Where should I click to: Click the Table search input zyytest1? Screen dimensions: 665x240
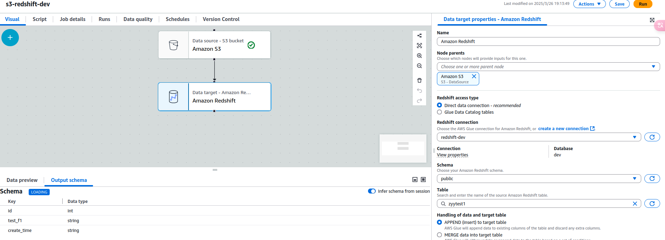tap(539, 204)
